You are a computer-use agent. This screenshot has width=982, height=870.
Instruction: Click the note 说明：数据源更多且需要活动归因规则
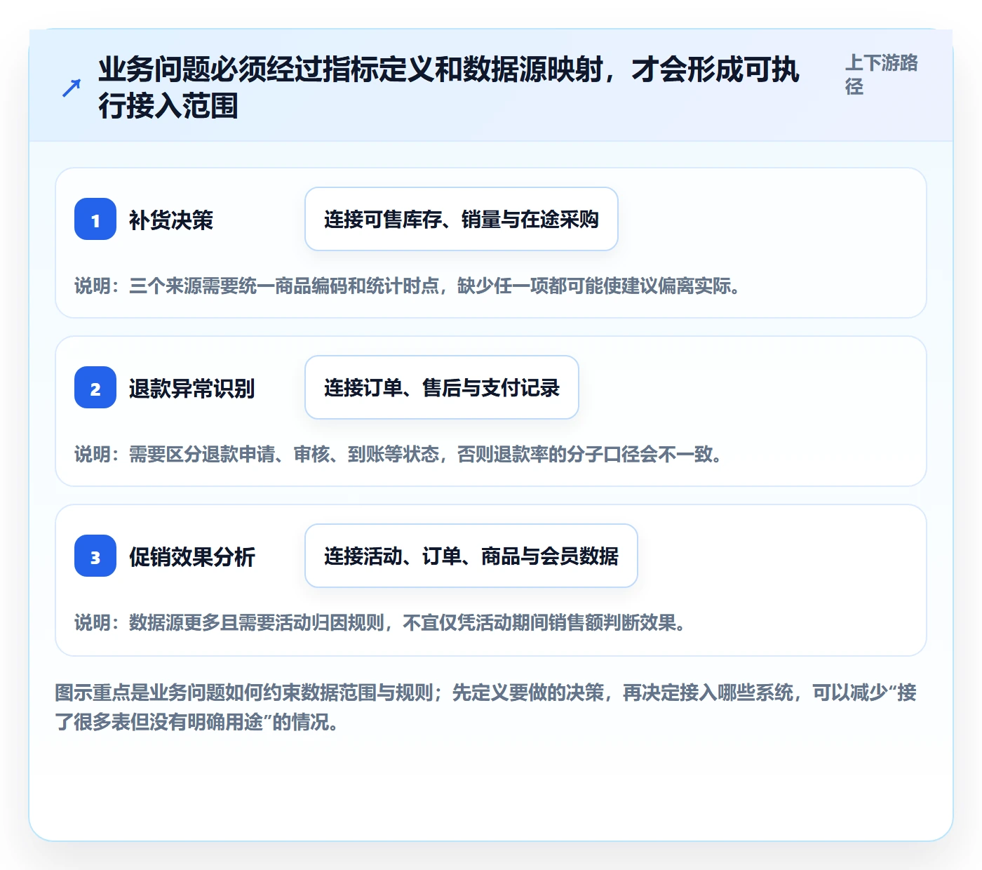pos(380,623)
